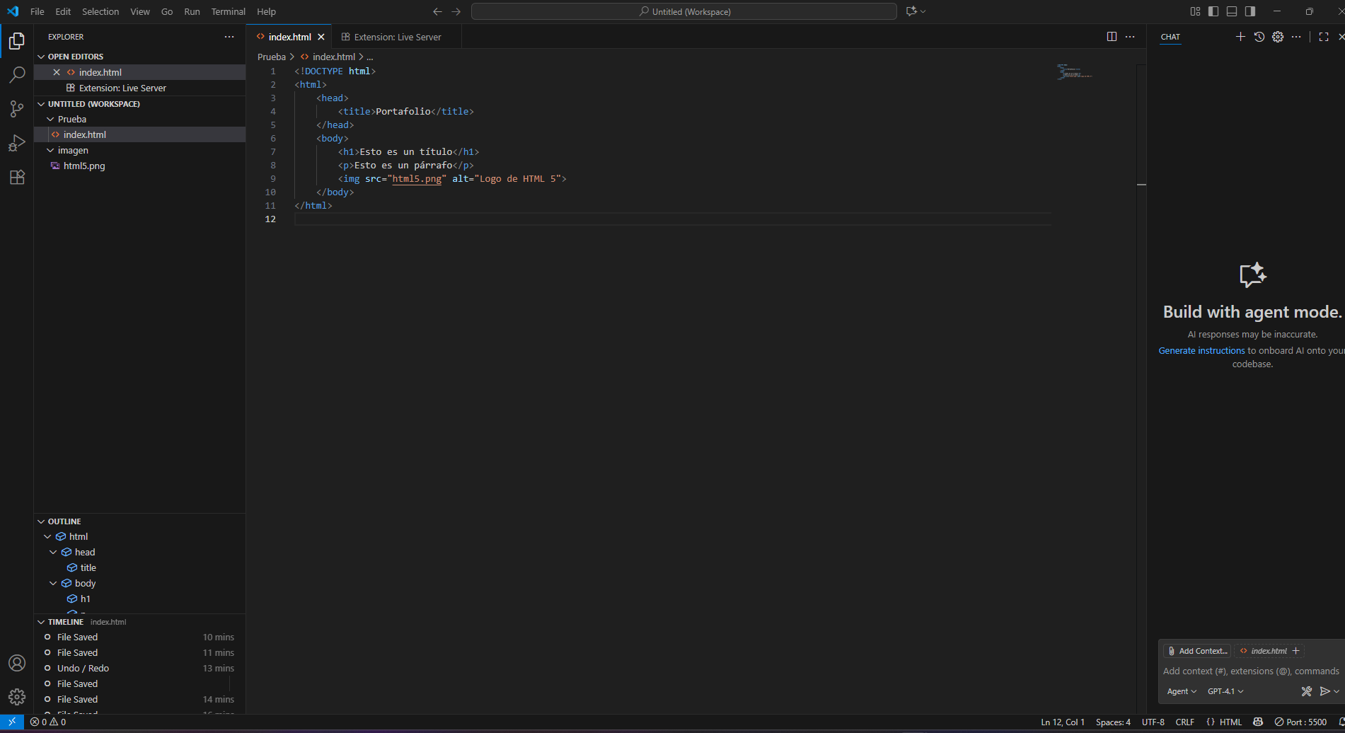
Task: Collapse the OPEN EDITORS section
Action: click(41, 57)
